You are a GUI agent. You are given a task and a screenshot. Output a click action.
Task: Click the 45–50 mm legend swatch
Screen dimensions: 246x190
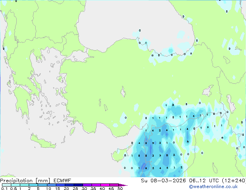(114, 185)
